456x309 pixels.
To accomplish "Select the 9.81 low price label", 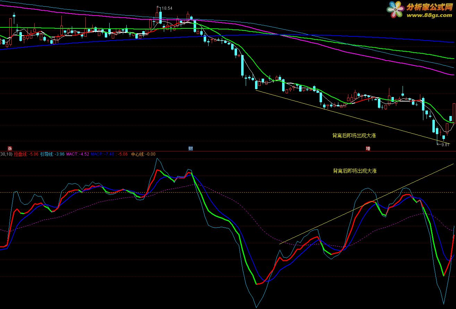I will point(445,145).
